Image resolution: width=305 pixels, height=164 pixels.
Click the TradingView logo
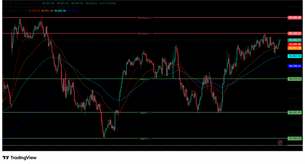pos(19,157)
